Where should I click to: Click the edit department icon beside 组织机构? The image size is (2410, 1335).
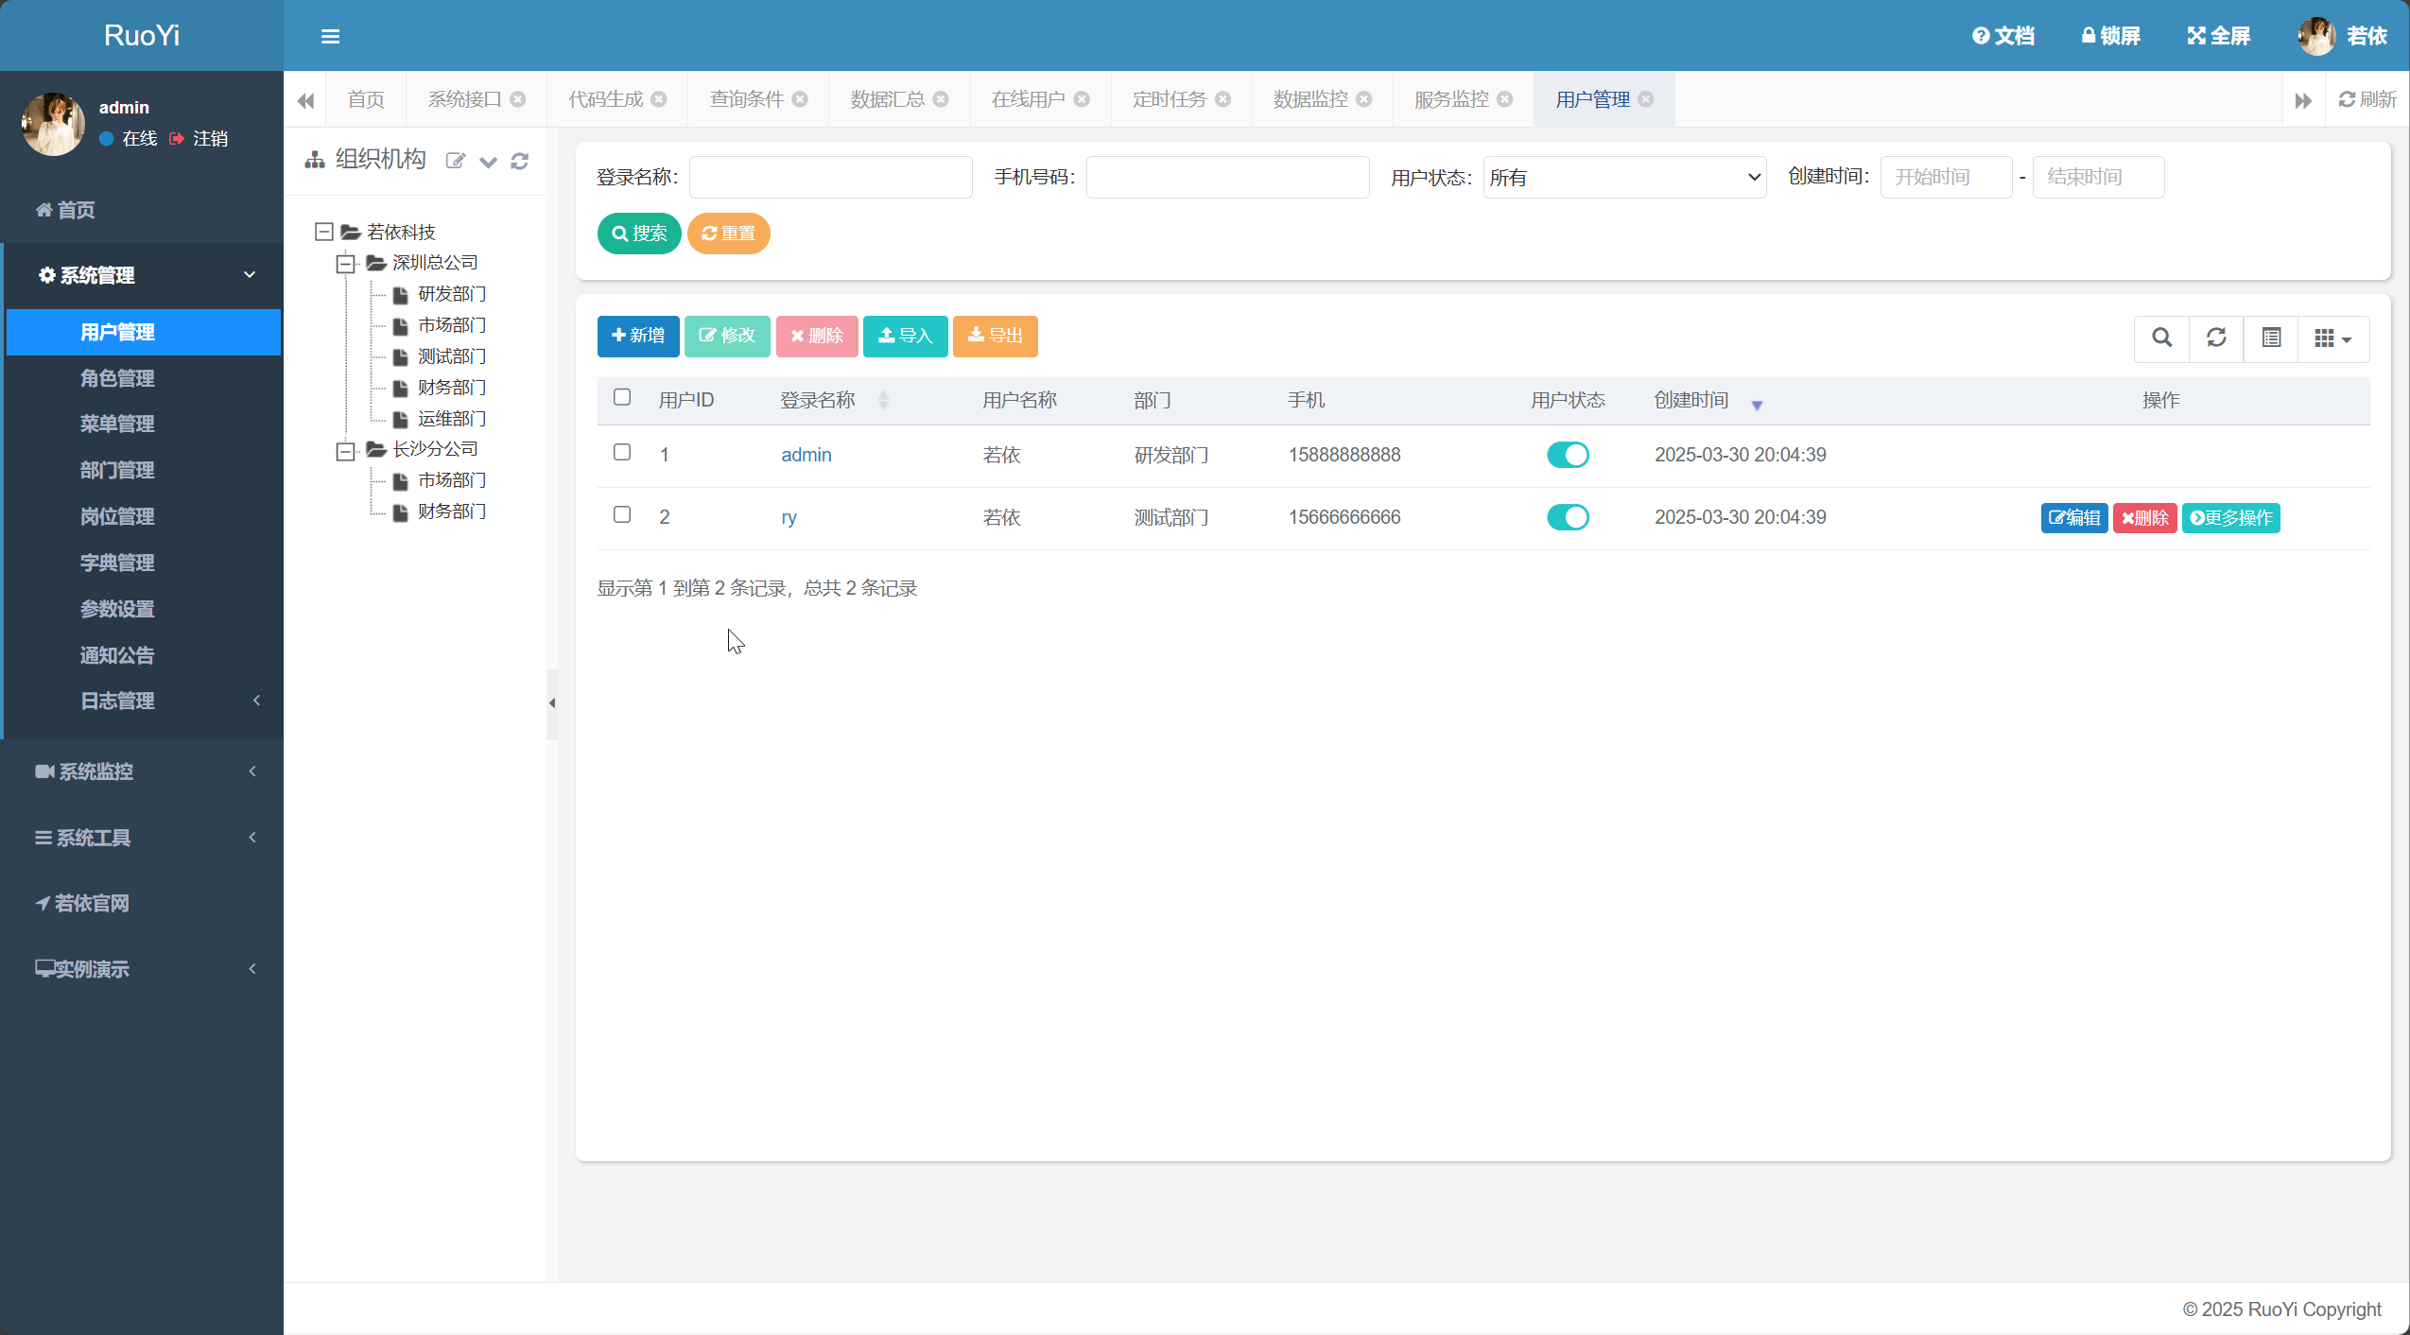click(456, 162)
